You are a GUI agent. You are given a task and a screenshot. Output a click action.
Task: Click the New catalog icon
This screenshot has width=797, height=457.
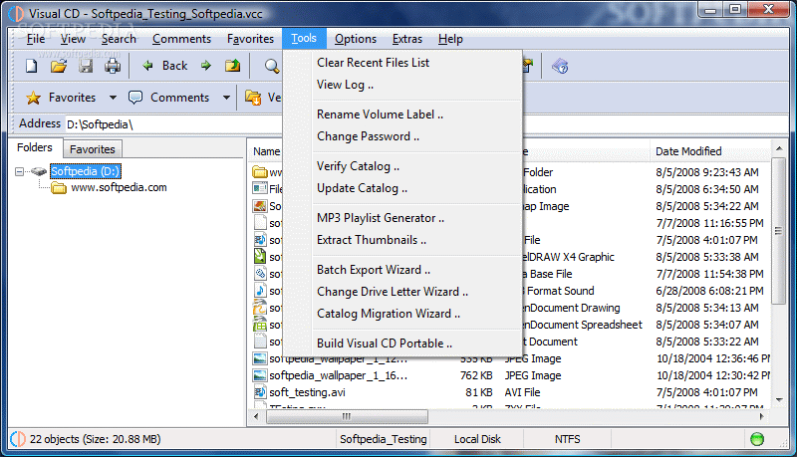[32, 66]
